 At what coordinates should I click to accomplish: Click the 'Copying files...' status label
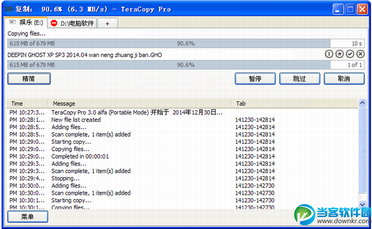26,34
